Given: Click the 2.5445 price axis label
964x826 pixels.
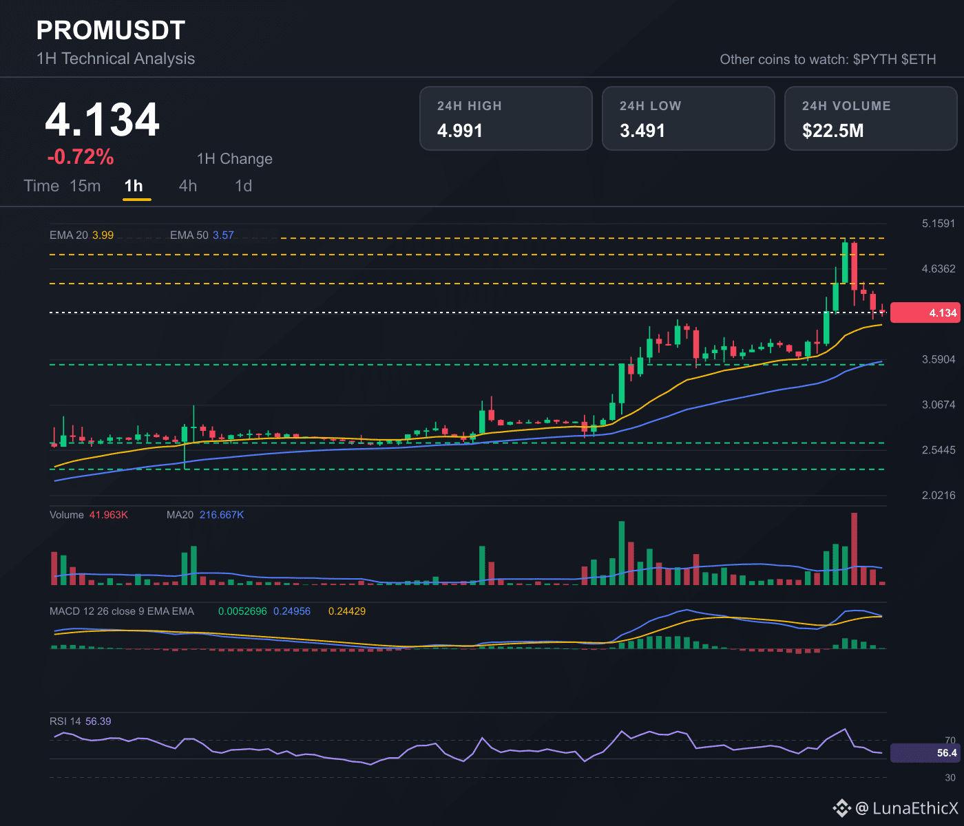Looking at the screenshot, I should coord(939,450).
